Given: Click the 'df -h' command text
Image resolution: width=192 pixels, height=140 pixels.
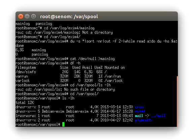Looking at the screenshot, I should coord(75,63).
